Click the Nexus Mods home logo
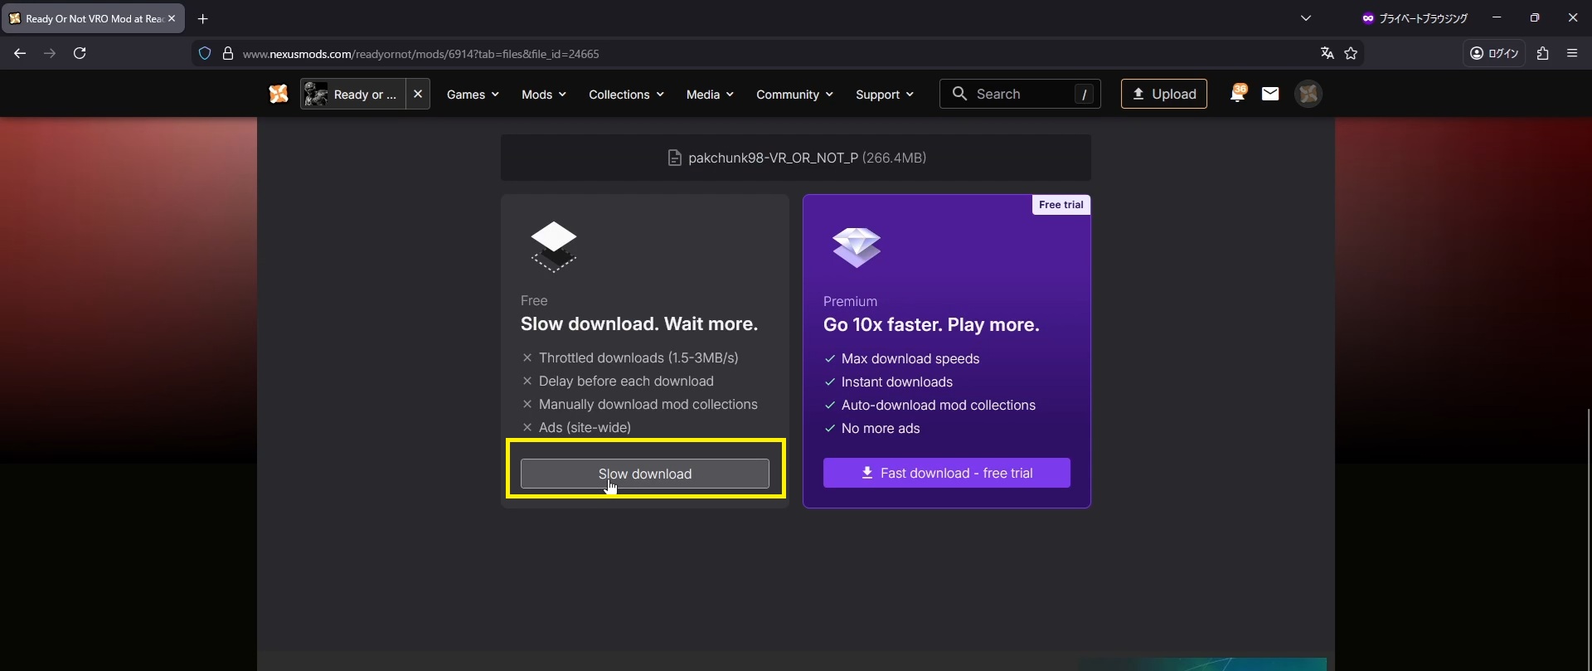Viewport: 1592px width, 671px height. tap(279, 94)
